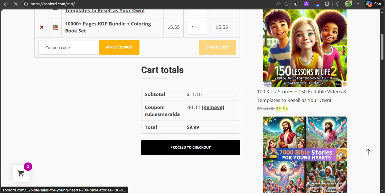Screen dimensions: 385x193
Task: Open the Copilot Chat button
Action: tap(374, 4)
